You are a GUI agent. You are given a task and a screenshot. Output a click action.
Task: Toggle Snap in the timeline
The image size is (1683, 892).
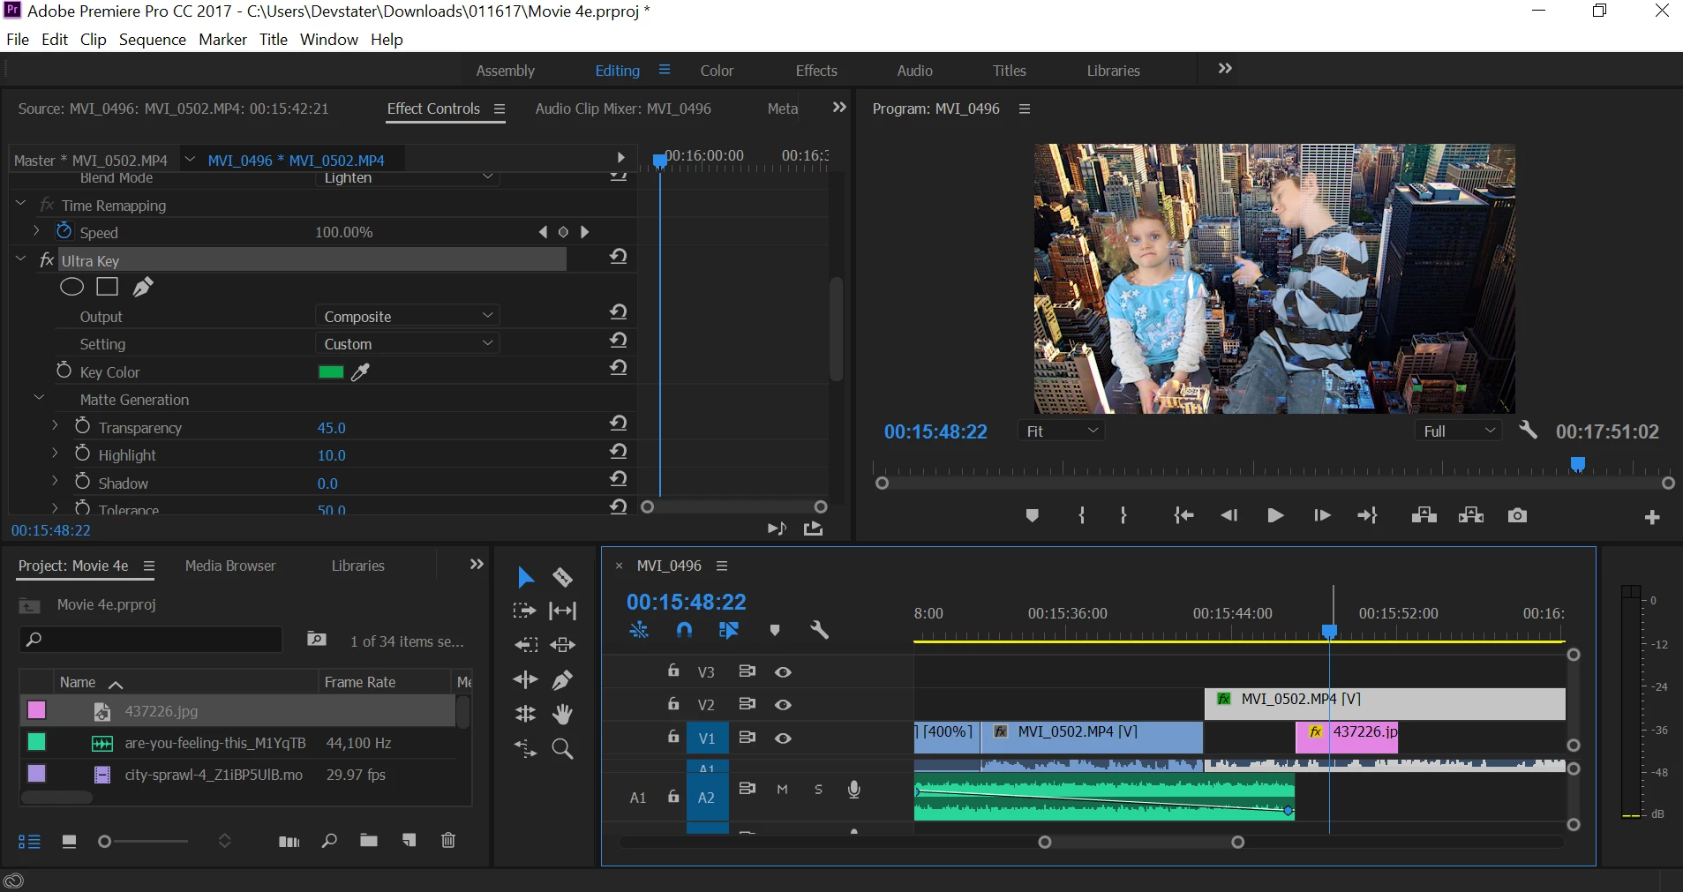[684, 630]
